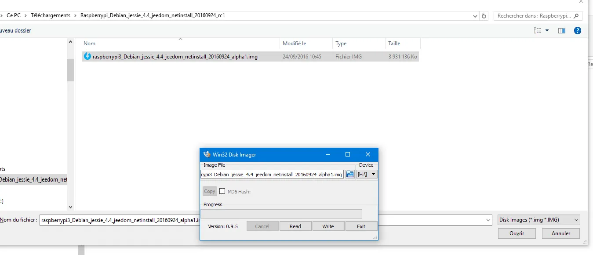Image resolution: width=593 pixels, height=255 pixels.
Task: Sort files by Taille column
Action: click(403, 44)
